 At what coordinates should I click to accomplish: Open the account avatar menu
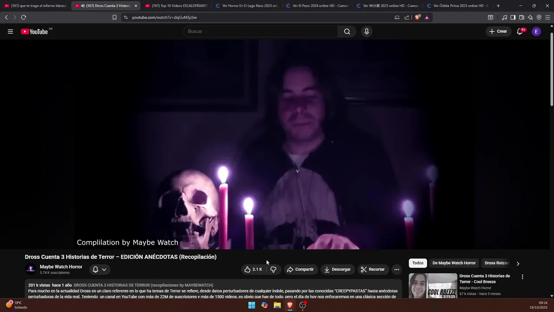pos(536,31)
